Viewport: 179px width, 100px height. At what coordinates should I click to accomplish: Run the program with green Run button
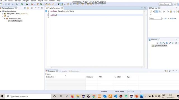(x=22, y=4)
